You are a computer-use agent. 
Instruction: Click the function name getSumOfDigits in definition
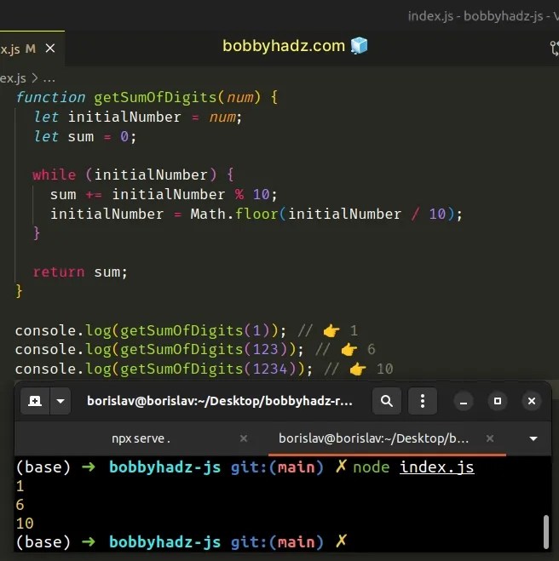tap(155, 97)
